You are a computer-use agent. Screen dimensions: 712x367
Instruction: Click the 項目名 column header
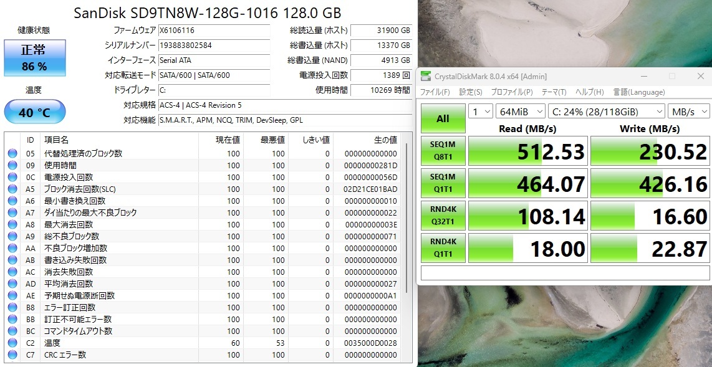click(x=120, y=140)
